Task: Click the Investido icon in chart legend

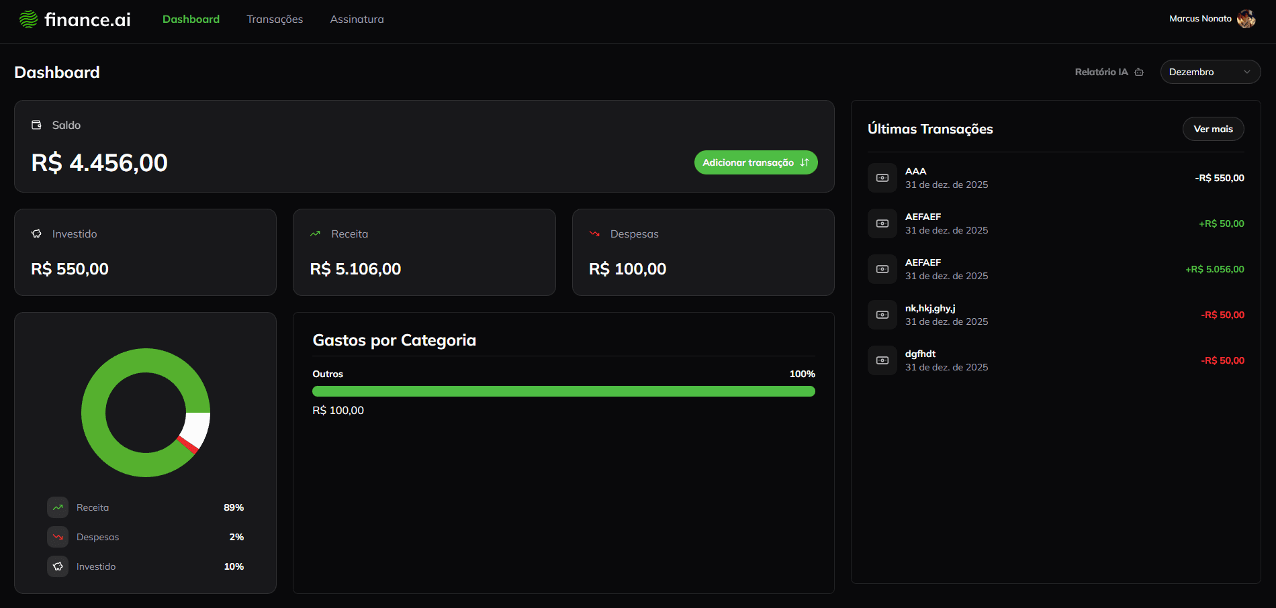Action: (x=58, y=566)
